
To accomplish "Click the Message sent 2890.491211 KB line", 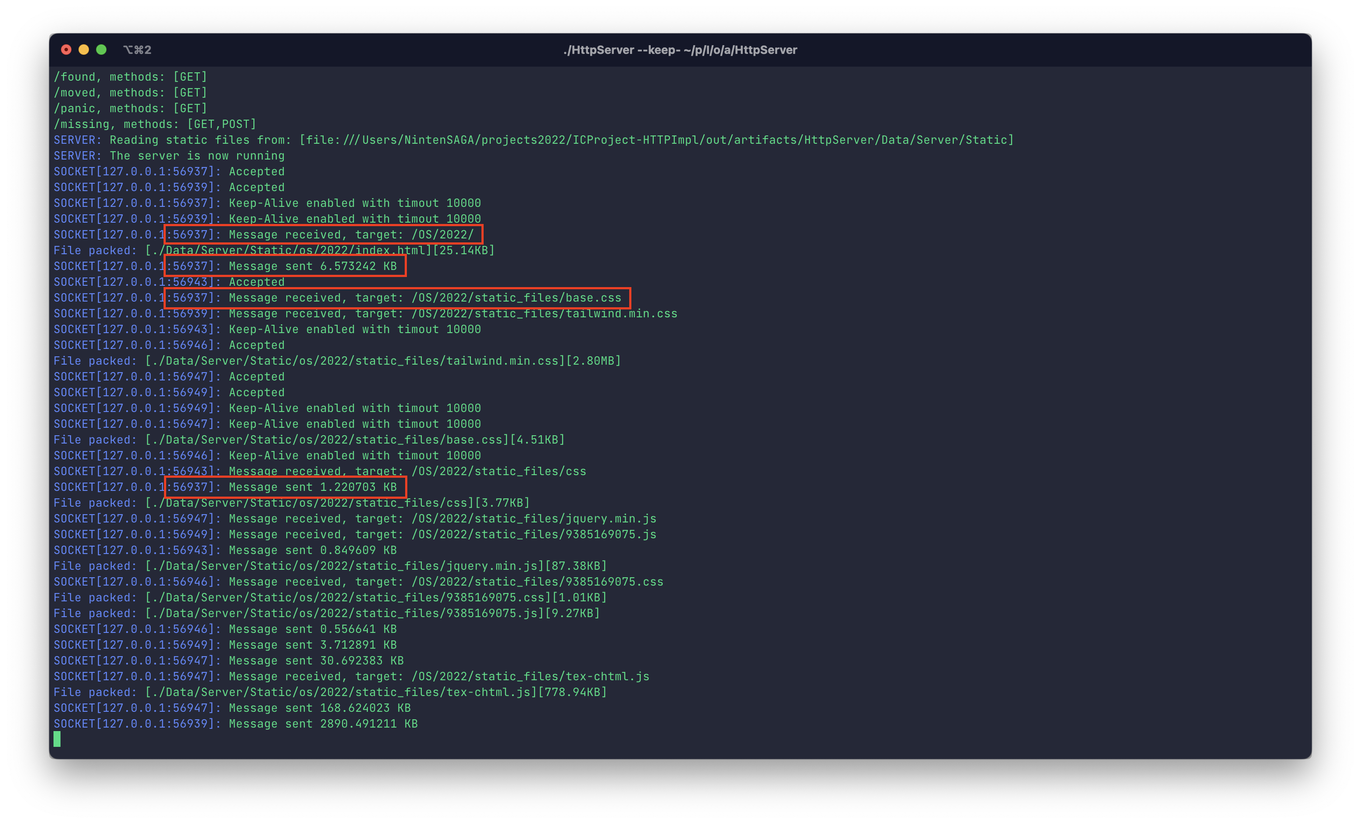I will point(236,724).
